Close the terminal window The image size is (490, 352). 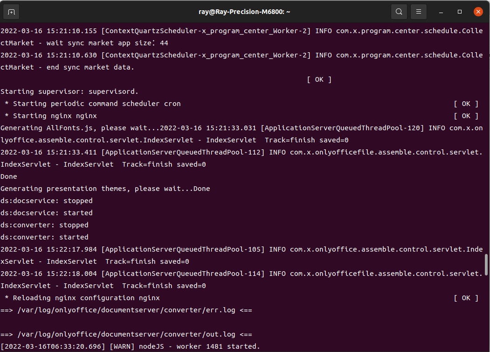(478, 12)
